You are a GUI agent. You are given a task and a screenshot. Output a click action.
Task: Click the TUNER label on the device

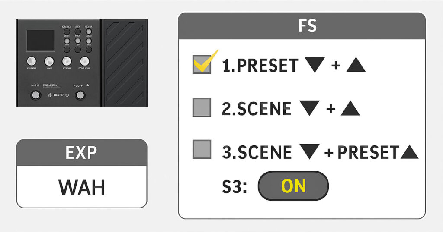point(58,95)
